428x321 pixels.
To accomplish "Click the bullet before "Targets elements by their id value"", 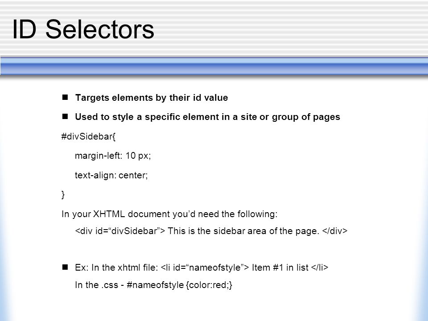I will [65, 97].
